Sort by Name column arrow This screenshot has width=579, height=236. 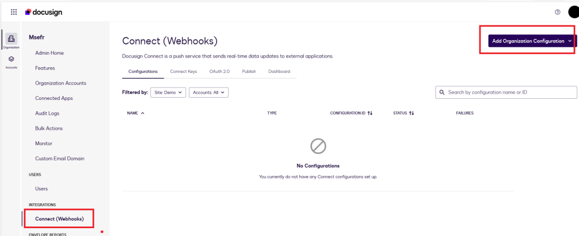coord(142,113)
